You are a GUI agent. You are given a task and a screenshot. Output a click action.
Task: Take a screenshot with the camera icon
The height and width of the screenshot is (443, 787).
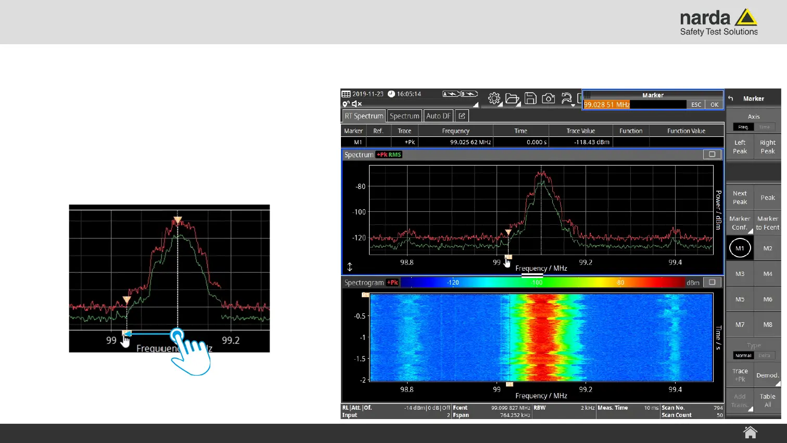548,98
